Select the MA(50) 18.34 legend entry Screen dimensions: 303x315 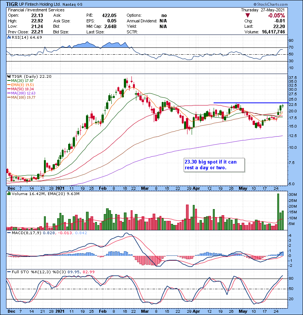[20, 89]
